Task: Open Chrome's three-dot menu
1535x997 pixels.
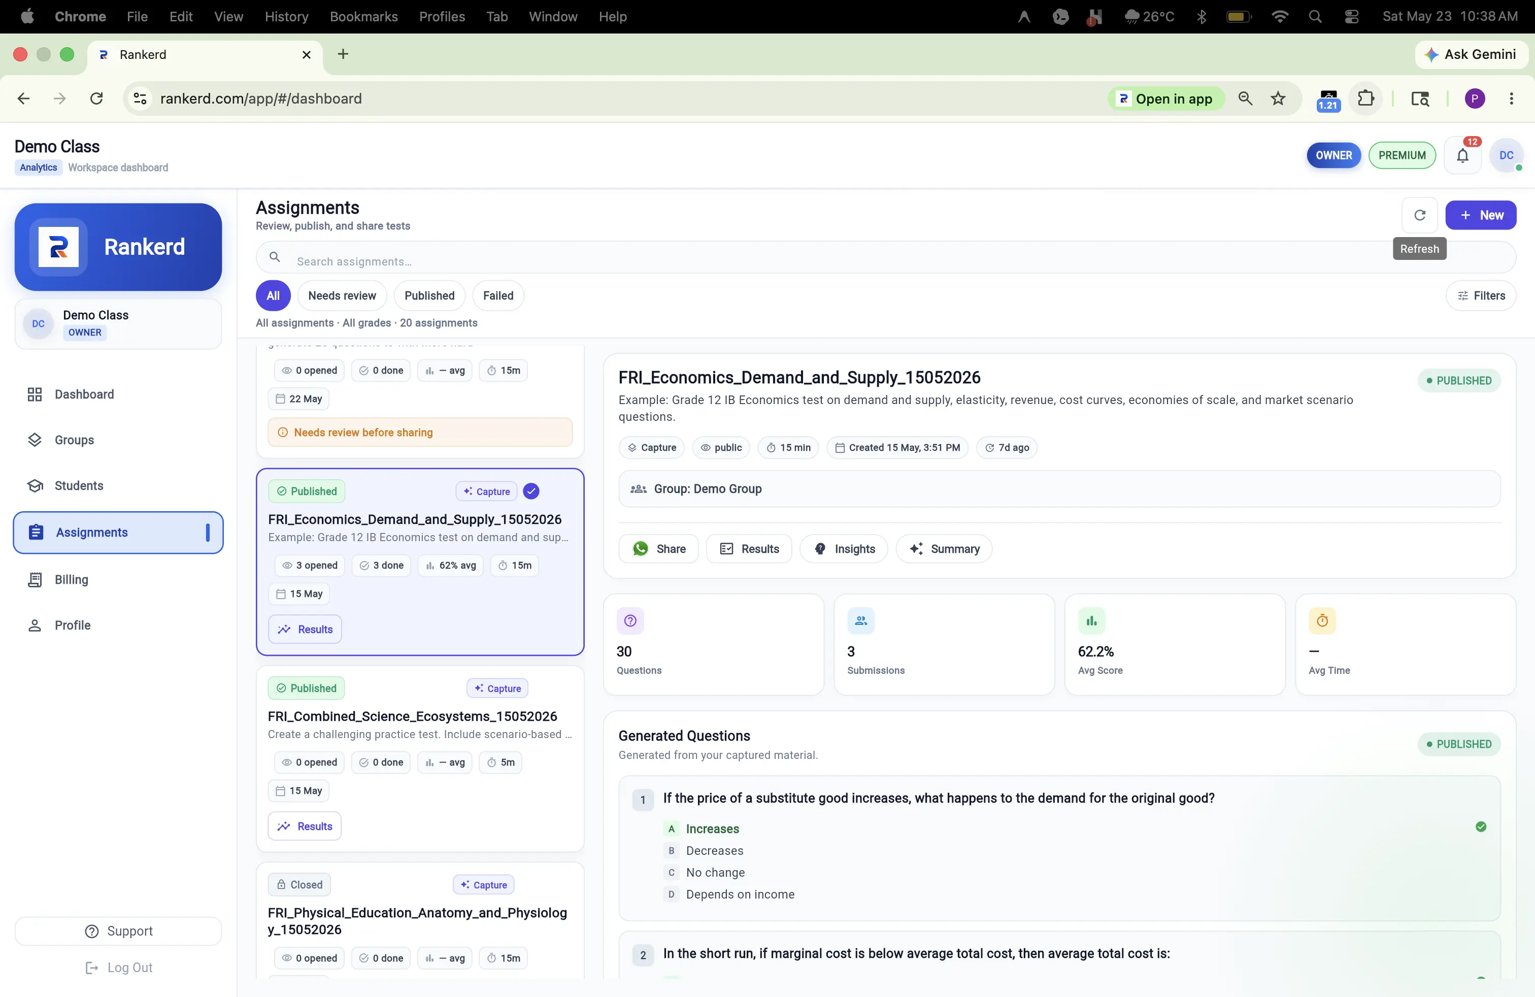Action: pos(1511,98)
